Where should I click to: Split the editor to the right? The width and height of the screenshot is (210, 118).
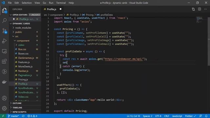pyautogui.click(x=199, y=9)
